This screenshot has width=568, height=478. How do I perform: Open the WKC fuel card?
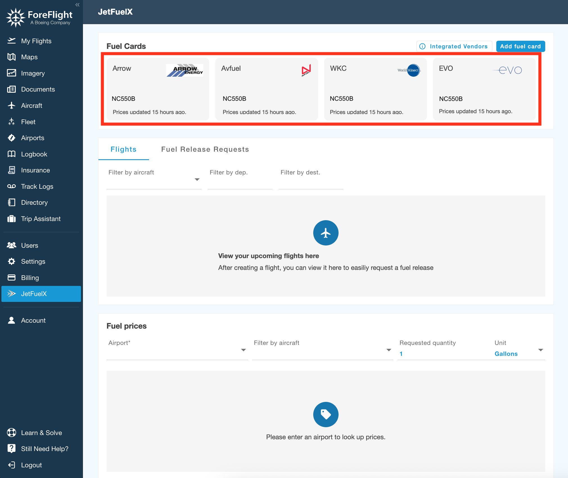pos(375,89)
